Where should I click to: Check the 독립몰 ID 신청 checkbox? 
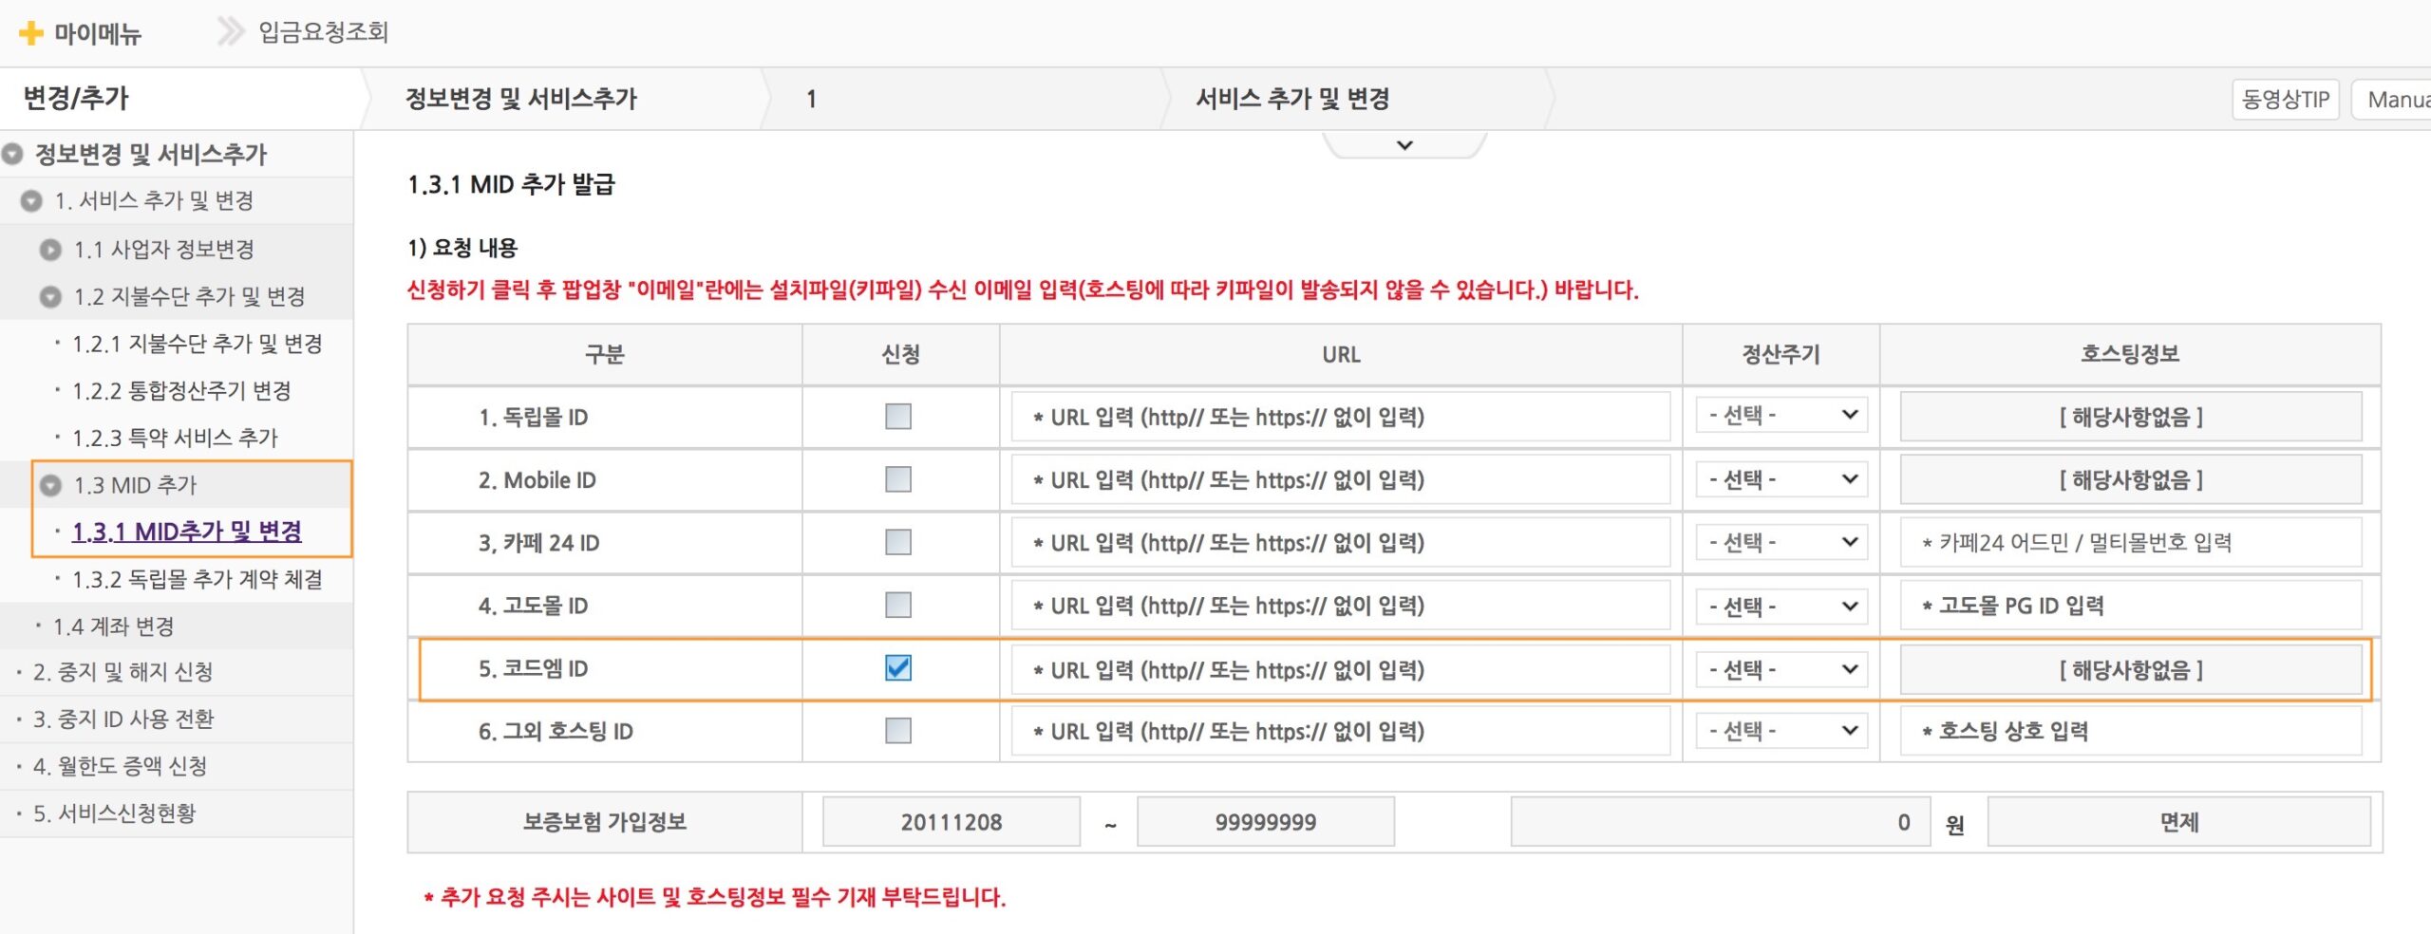[897, 416]
